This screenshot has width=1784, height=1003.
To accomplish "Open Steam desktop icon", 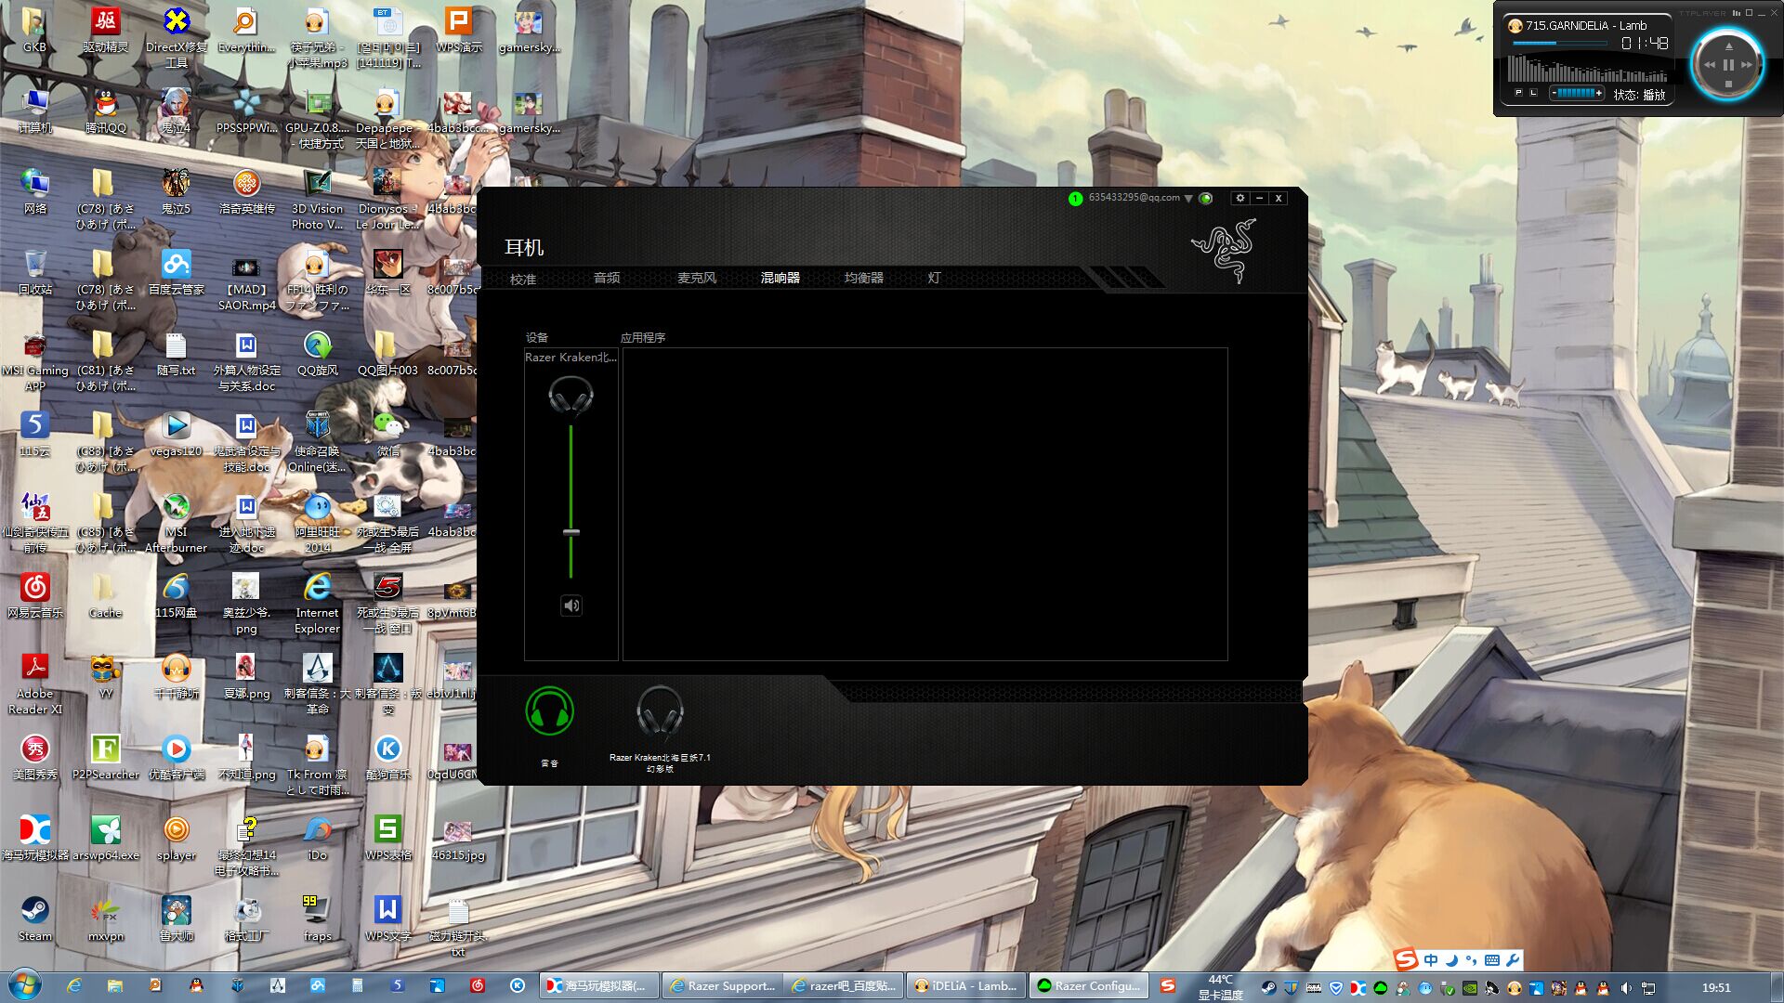I will 35,918.
